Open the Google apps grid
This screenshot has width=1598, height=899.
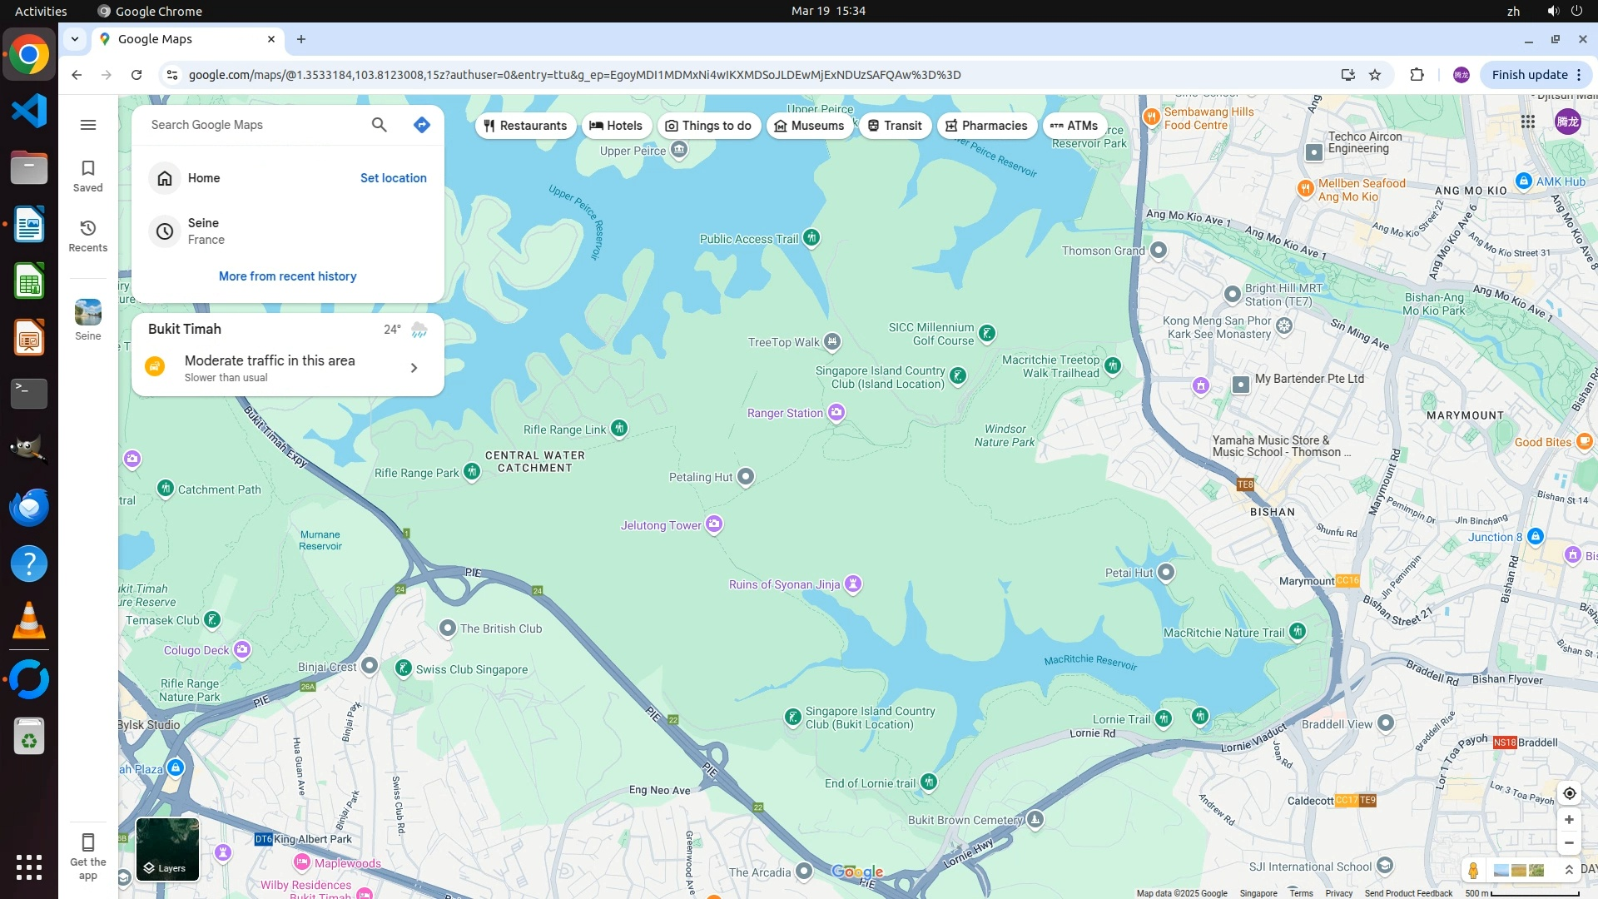point(1528,122)
